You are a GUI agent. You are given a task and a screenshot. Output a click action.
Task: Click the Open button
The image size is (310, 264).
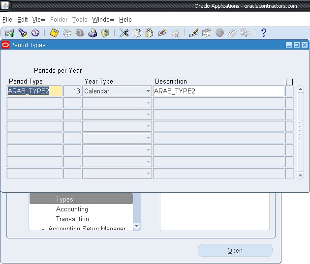click(x=235, y=250)
